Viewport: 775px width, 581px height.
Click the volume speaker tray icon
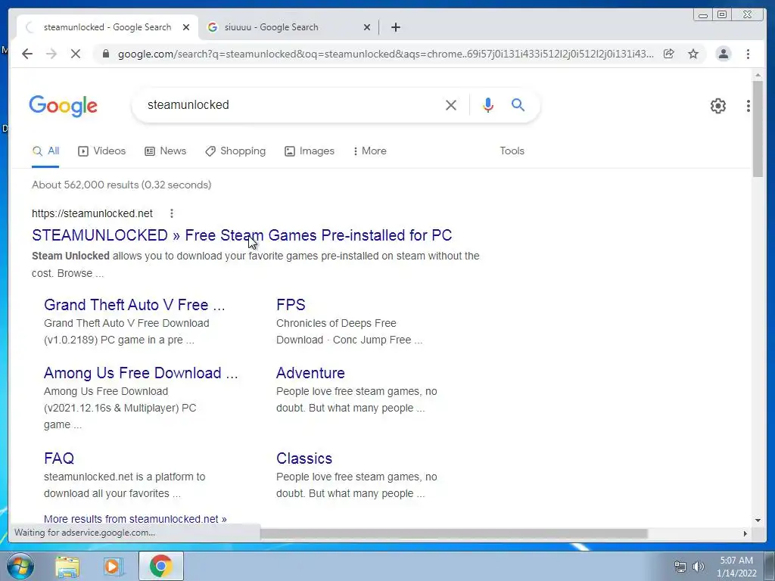pyautogui.click(x=698, y=567)
